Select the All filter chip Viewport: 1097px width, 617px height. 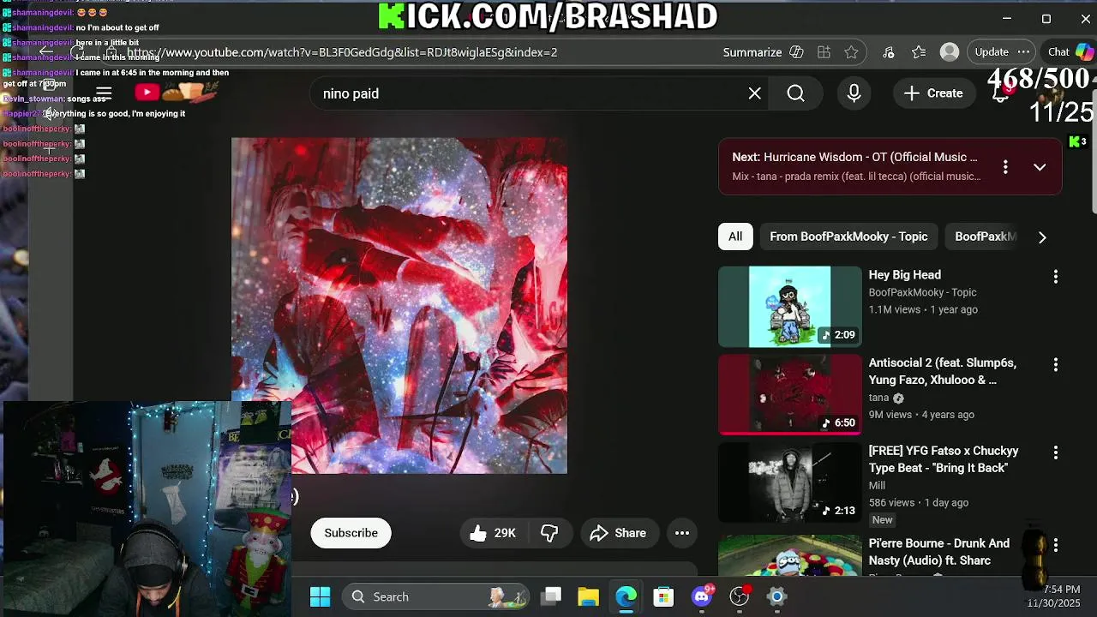point(735,237)
